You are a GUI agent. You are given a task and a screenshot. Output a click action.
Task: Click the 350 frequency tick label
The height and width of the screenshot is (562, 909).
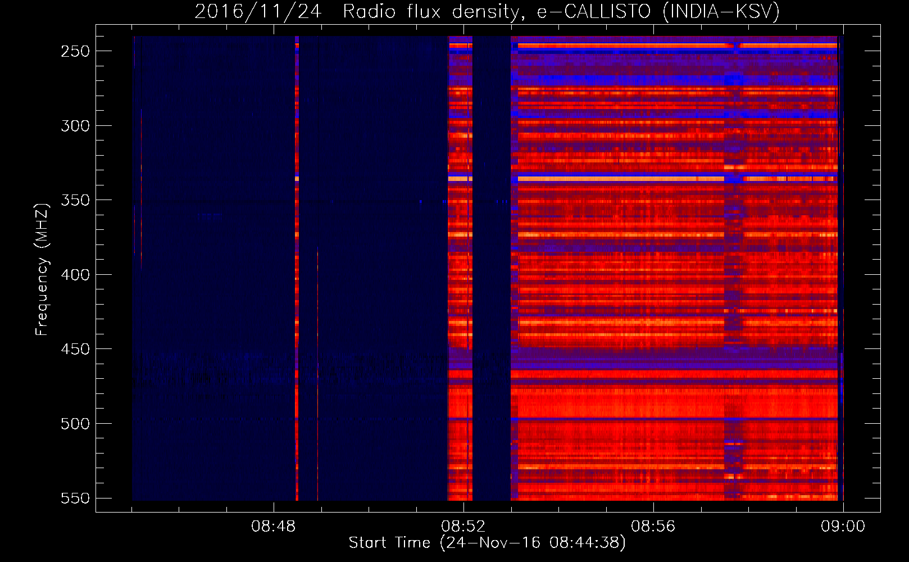(x=75, y=200)
